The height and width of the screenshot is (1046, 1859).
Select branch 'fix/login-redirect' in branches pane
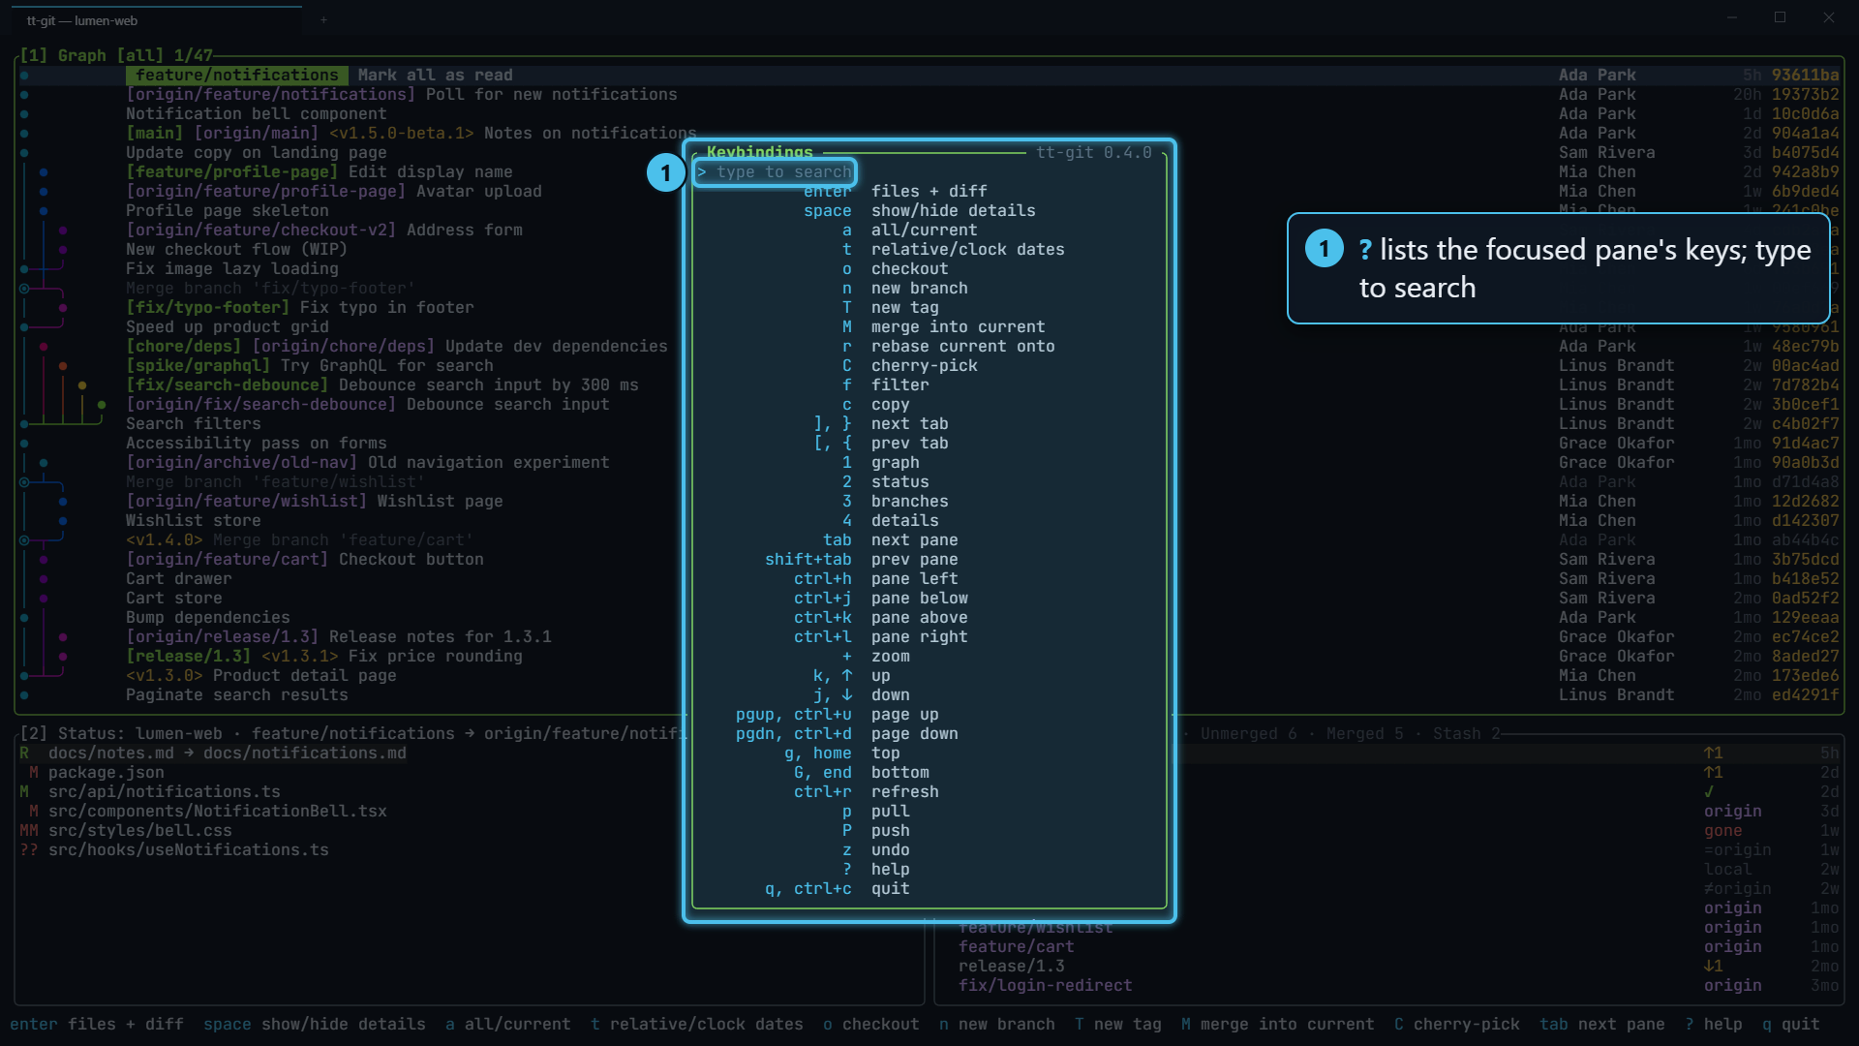coord(1046,986)
